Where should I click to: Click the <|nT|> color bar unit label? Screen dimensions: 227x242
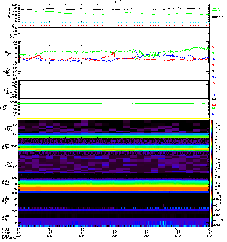coord(222,217)
